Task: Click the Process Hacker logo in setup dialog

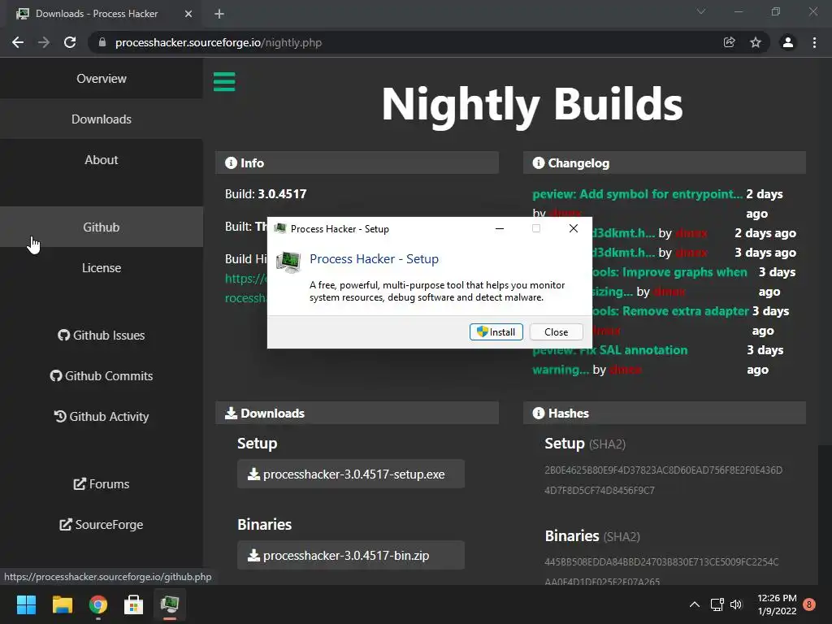Action: (x=288, y=262)
